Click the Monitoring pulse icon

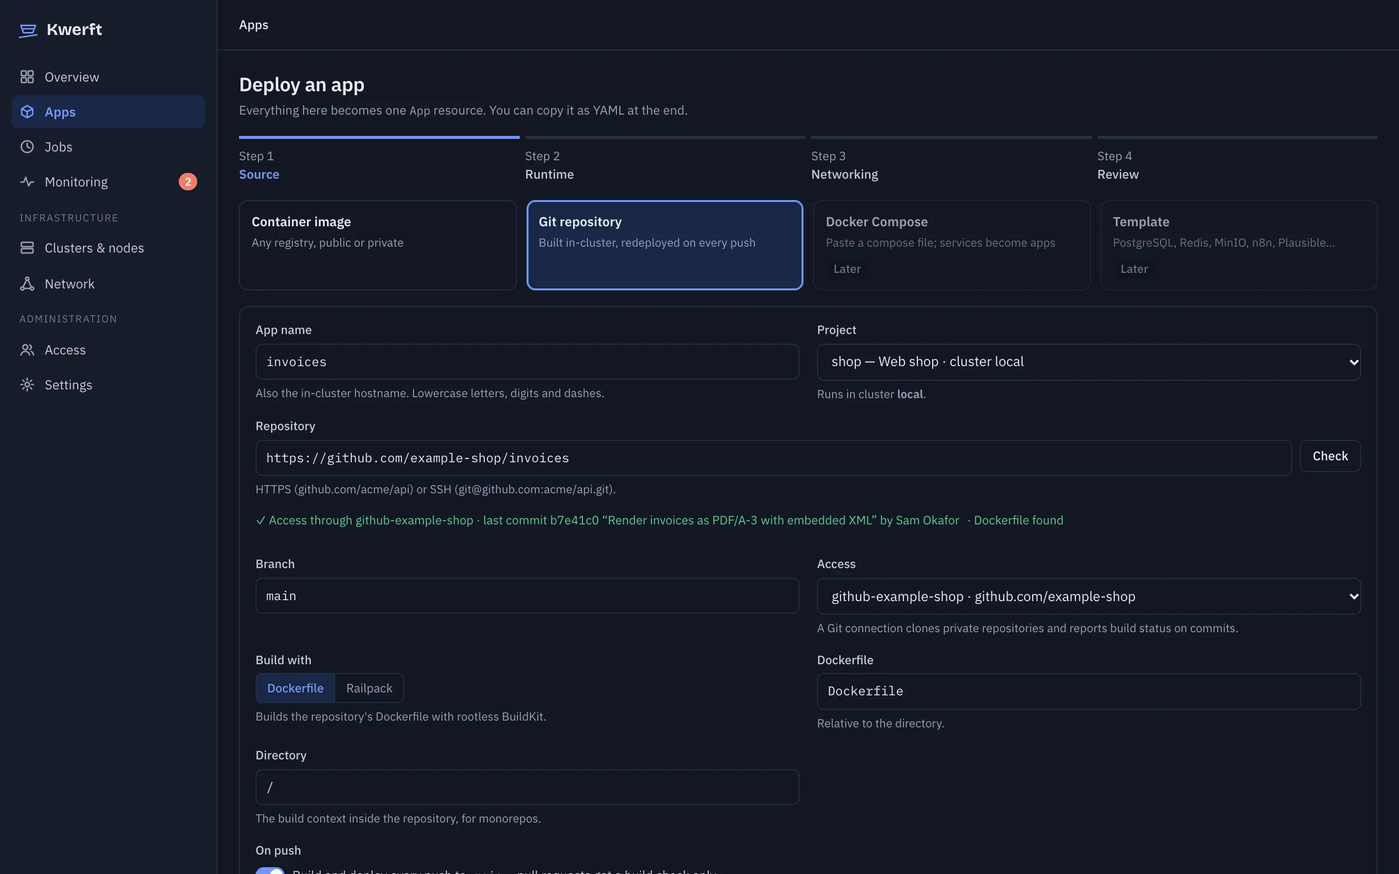27,182
